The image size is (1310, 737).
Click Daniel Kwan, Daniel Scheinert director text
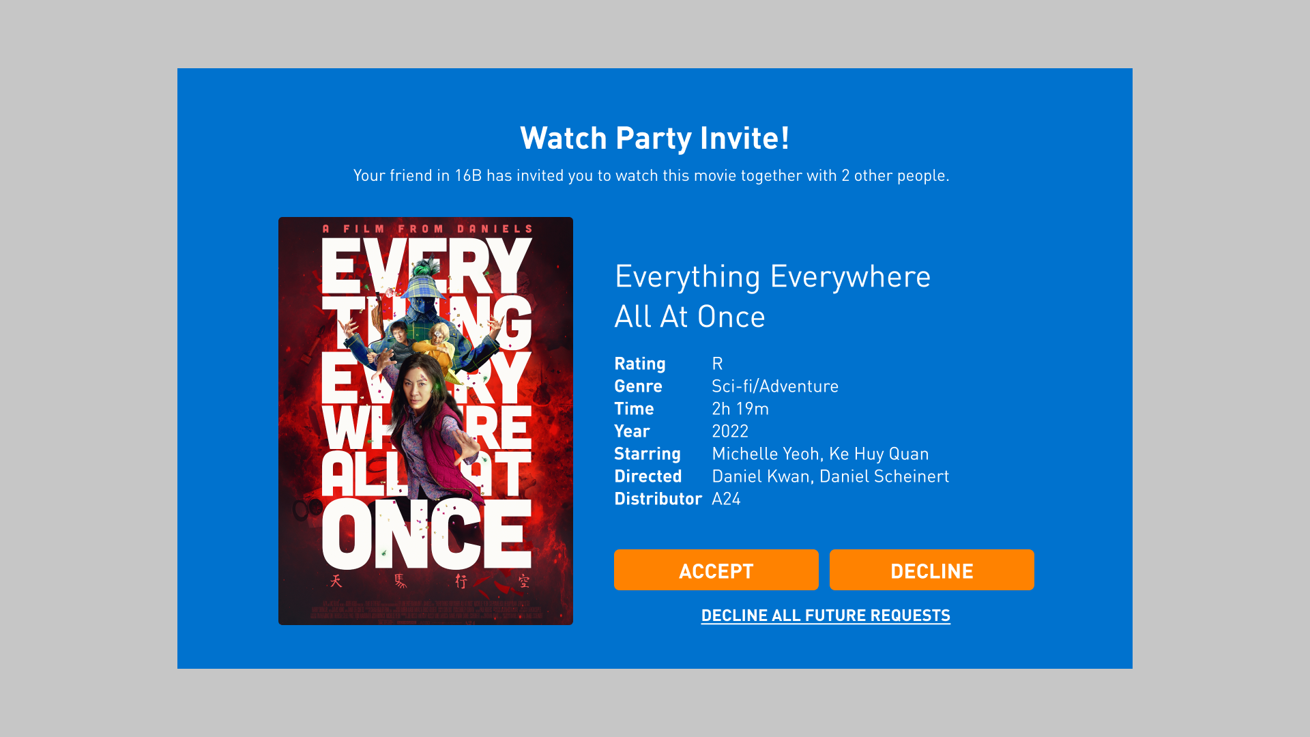pos(830,476)
